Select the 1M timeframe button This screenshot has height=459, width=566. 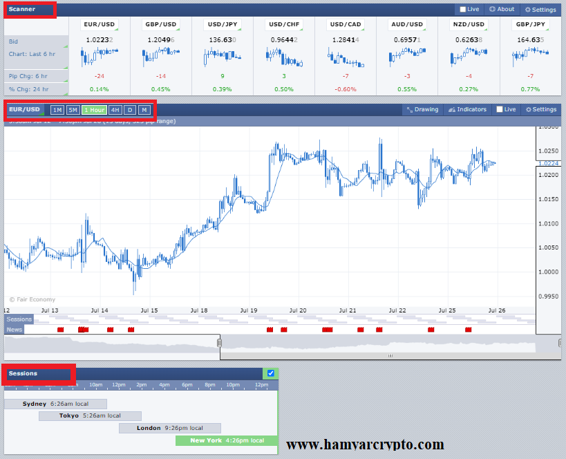(x=57, y=109)
